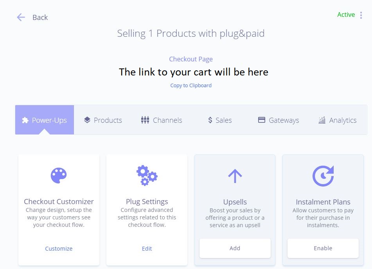Screen dimensions: 372x269
Task: Open the Sales tab
Action: pos(220,120)
